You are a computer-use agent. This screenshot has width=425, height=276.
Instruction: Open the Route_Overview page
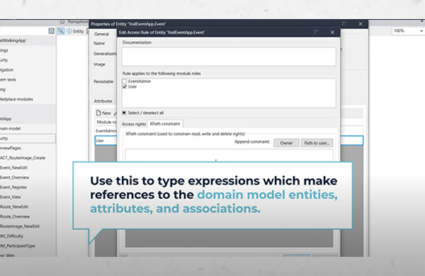(15, 217)
